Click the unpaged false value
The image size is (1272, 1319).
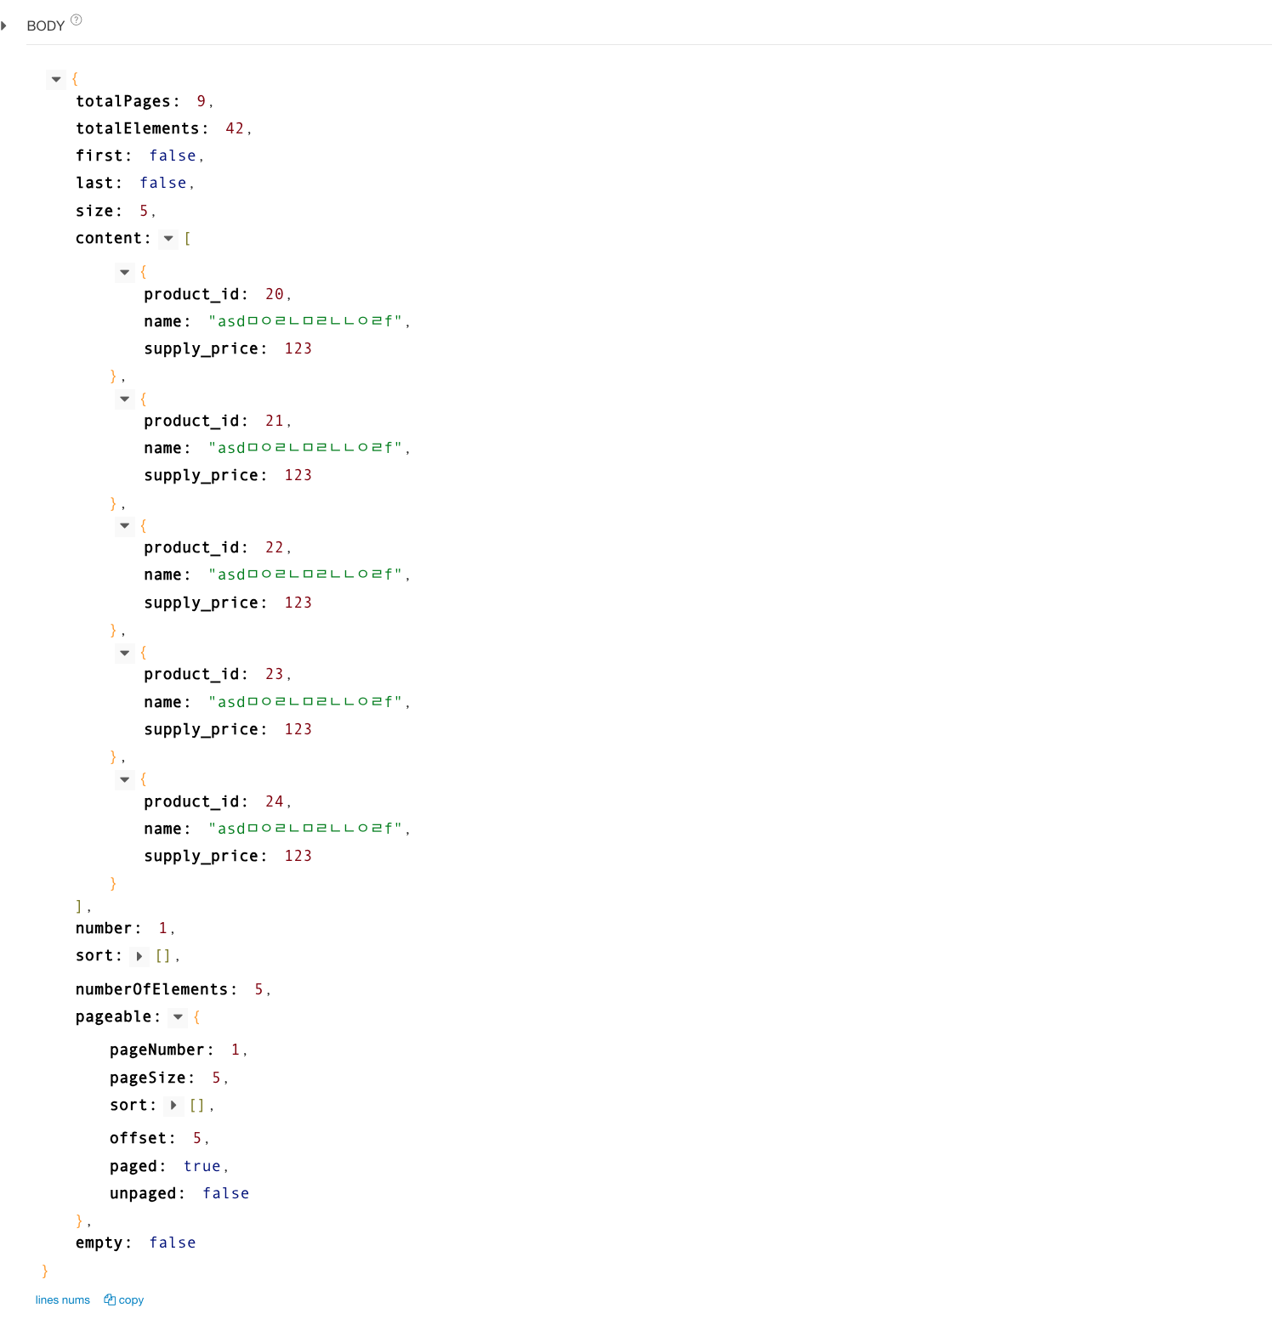click(x=225, y=1193)
